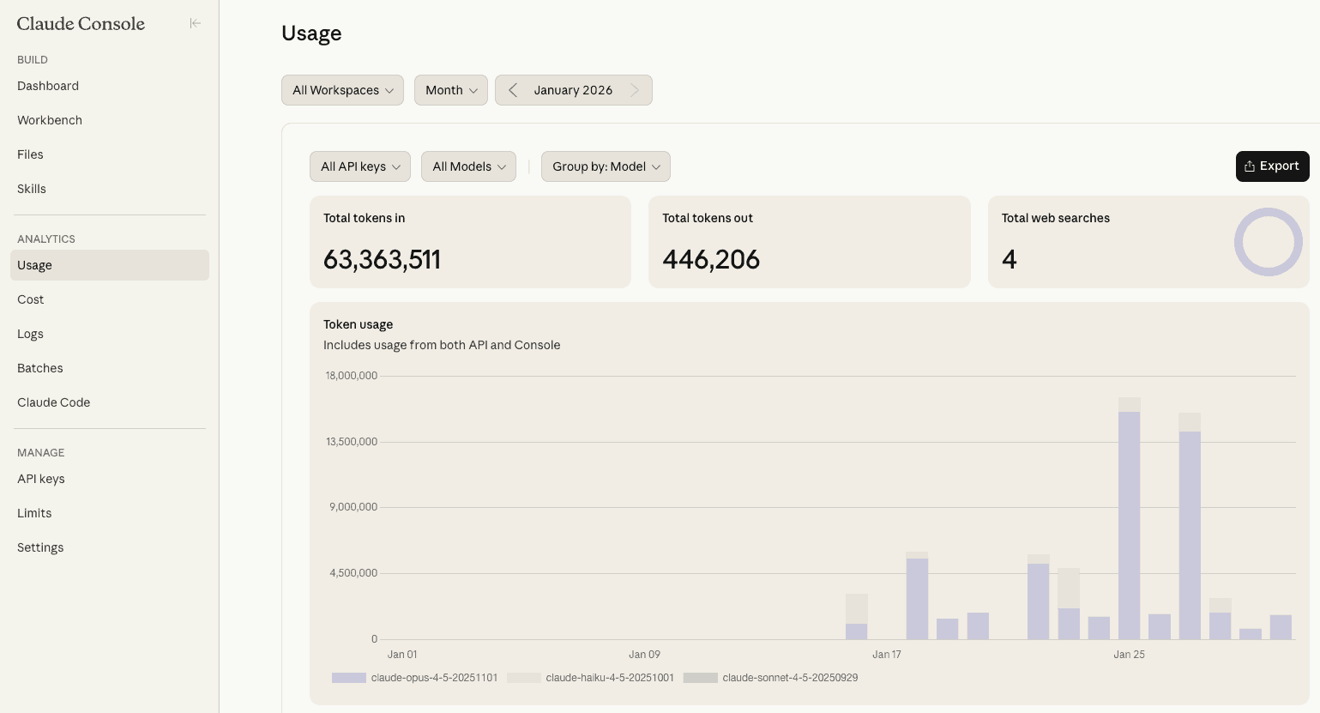This screenshot has width=1320, height=713.
Task: Change the Group by: Model option
Action: pyautogui.click(x=606, y=166)
